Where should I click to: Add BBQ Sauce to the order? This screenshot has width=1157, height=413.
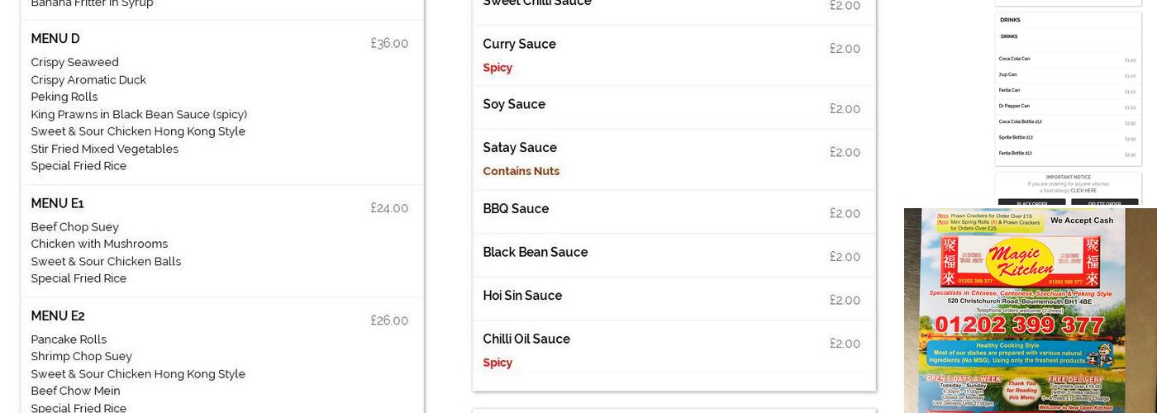(x=516, y=209)
